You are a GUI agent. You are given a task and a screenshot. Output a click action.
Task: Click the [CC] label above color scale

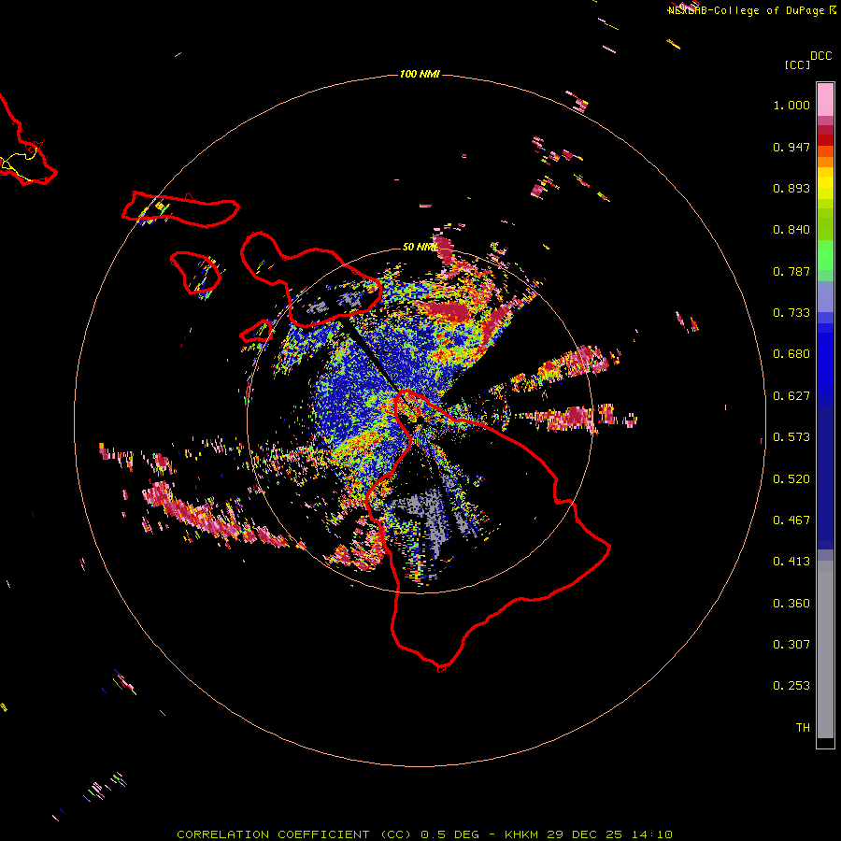coord(797,64)
